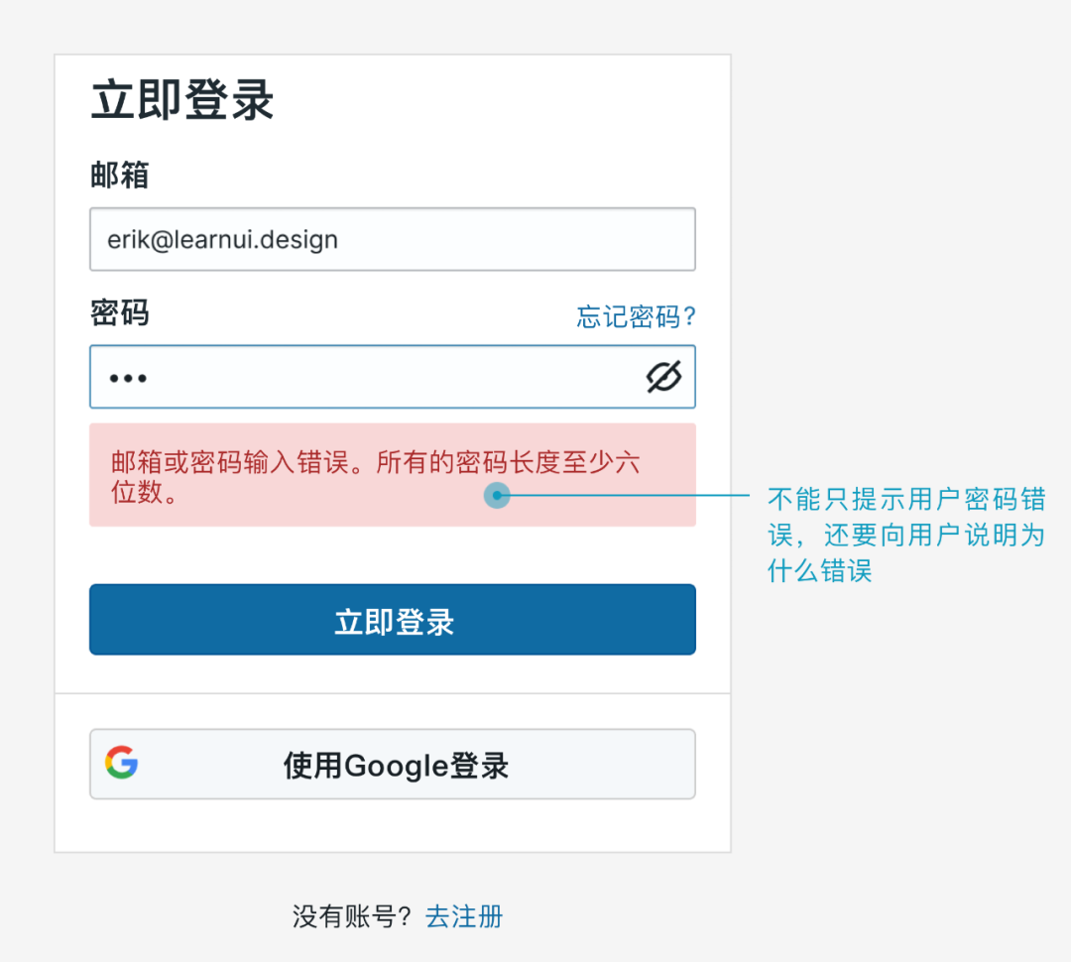Click the divider above the Google button
The image size is (1071, 962).
[393, 693]
